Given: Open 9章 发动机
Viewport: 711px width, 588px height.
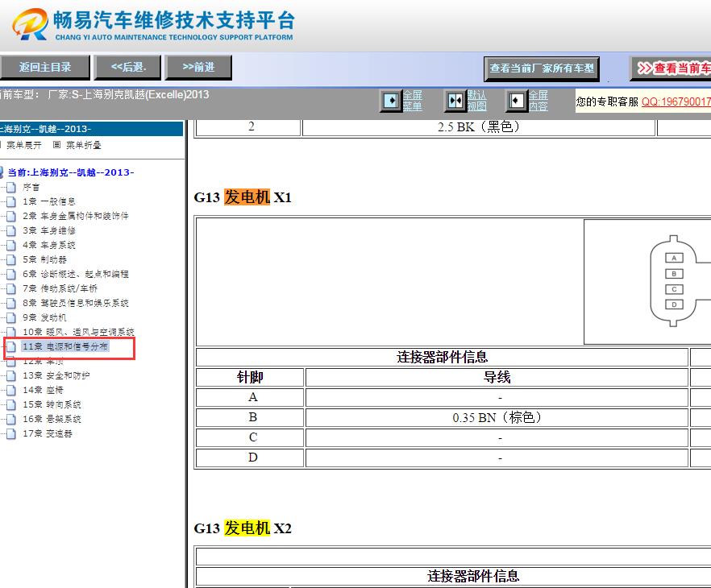Looking at the screenshot, I should coord(44,317).
